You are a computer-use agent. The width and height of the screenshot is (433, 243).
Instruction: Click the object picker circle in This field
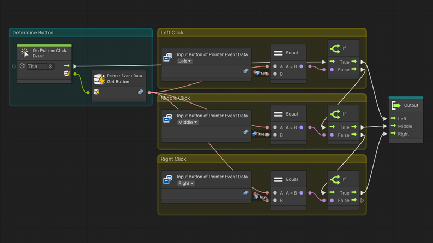(x=51, y=66)
